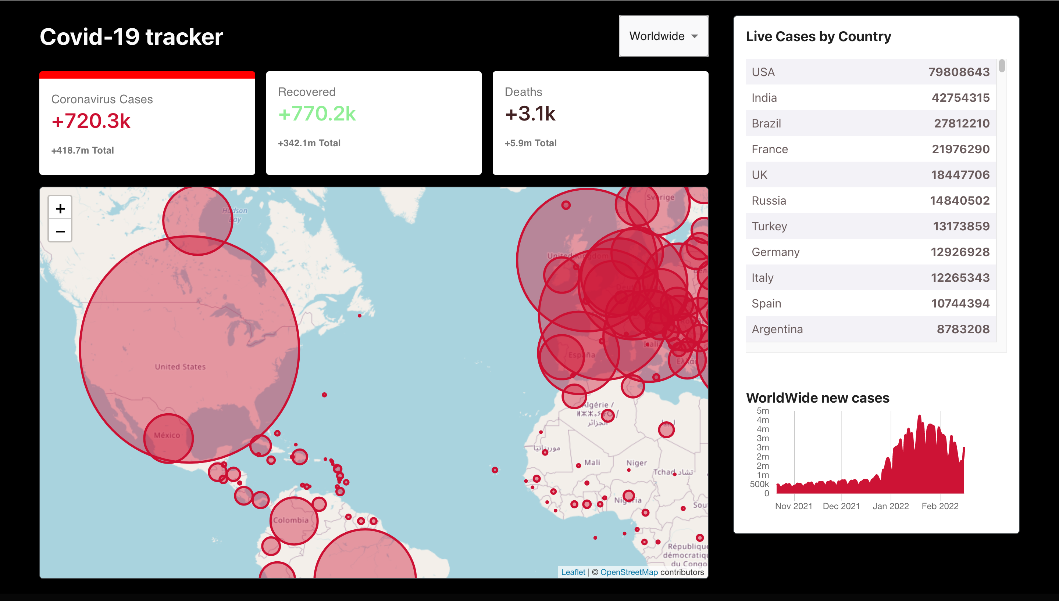Zoom in on the map
The image size is (1059, 601).
pos(60,209)
